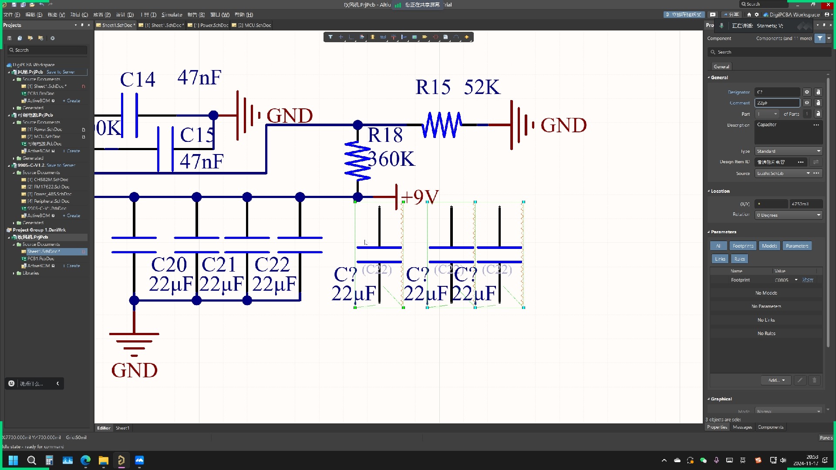Viewport: 836px width, 470px height.
Task: Toggle Comment visibility eye icon
Action: [807, 103]
